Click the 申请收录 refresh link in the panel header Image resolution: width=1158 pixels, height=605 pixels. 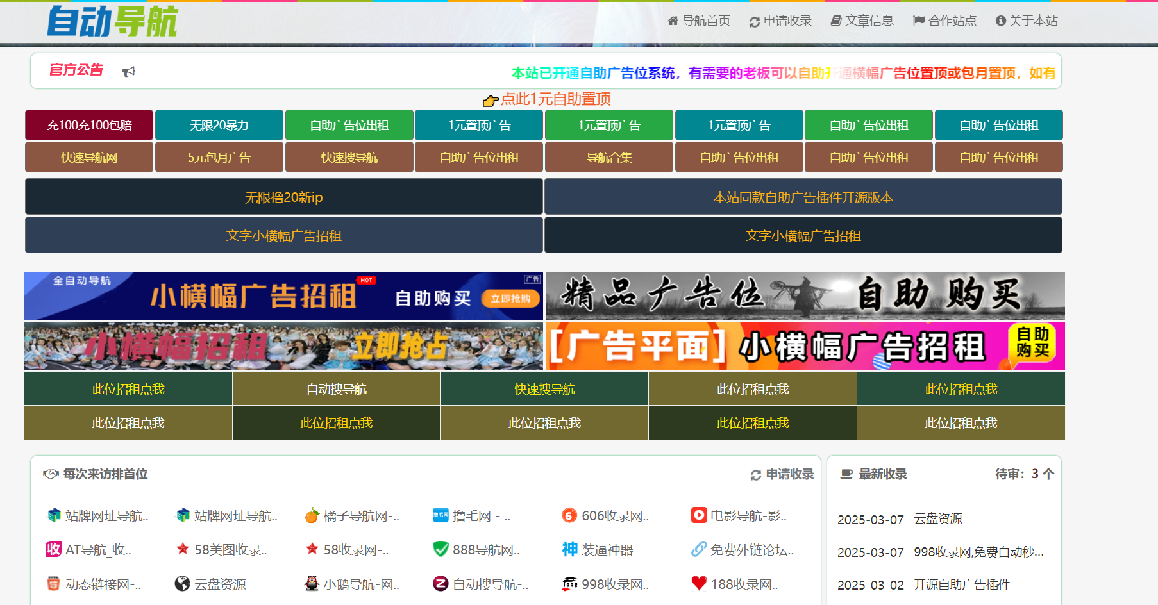(782, 474)
